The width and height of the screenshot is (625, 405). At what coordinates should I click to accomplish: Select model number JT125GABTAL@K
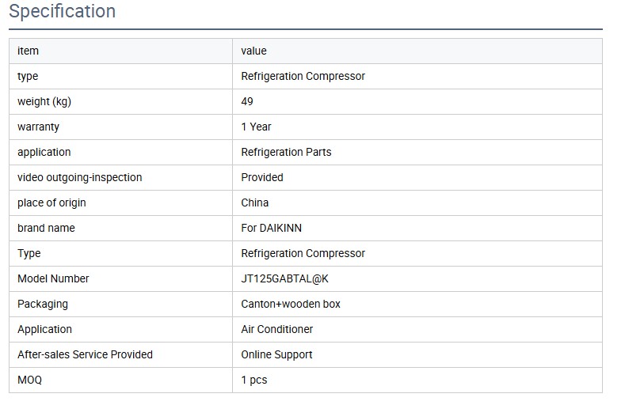284,278
